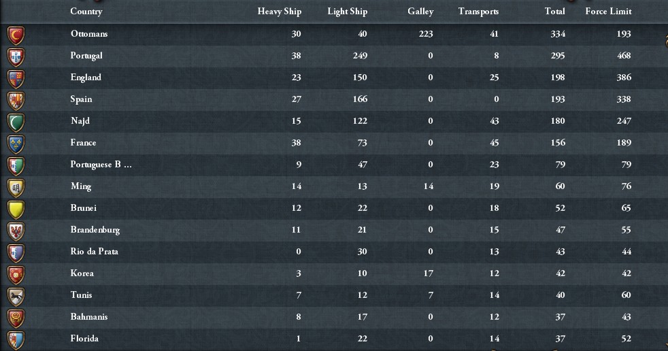Screen dimensions: 668x351
Task: Select Brunei's yellow flag shield
Action: click(16, 208)
